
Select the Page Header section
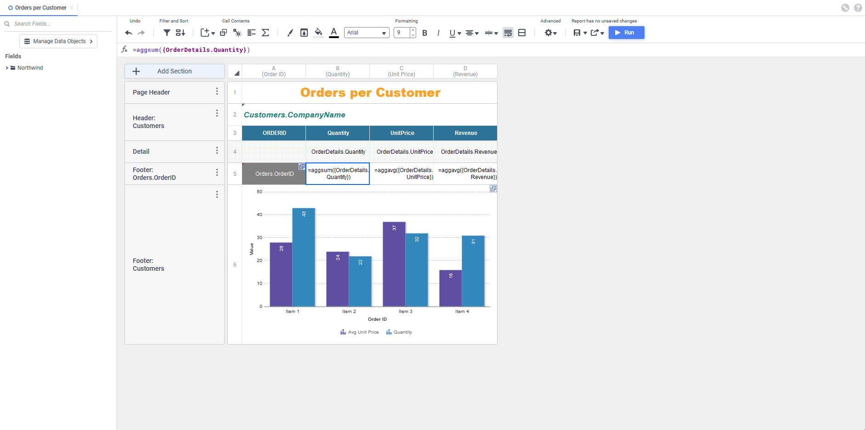[175, 92]
